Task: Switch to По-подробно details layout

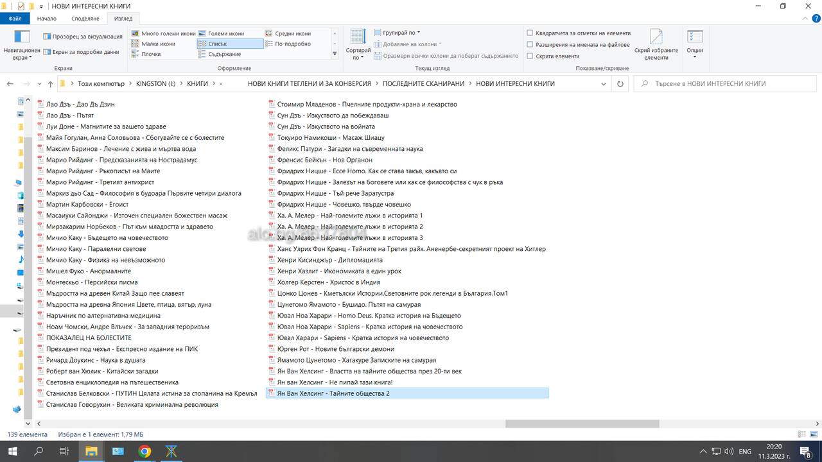Action: coord(288,44)
